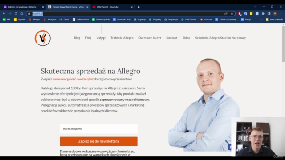Close the vSprint YouTube tab

click(x=132, y=7)
